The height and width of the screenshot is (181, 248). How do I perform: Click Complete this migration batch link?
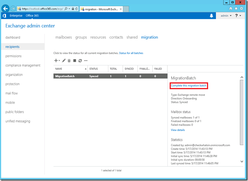tap(189, 85)
